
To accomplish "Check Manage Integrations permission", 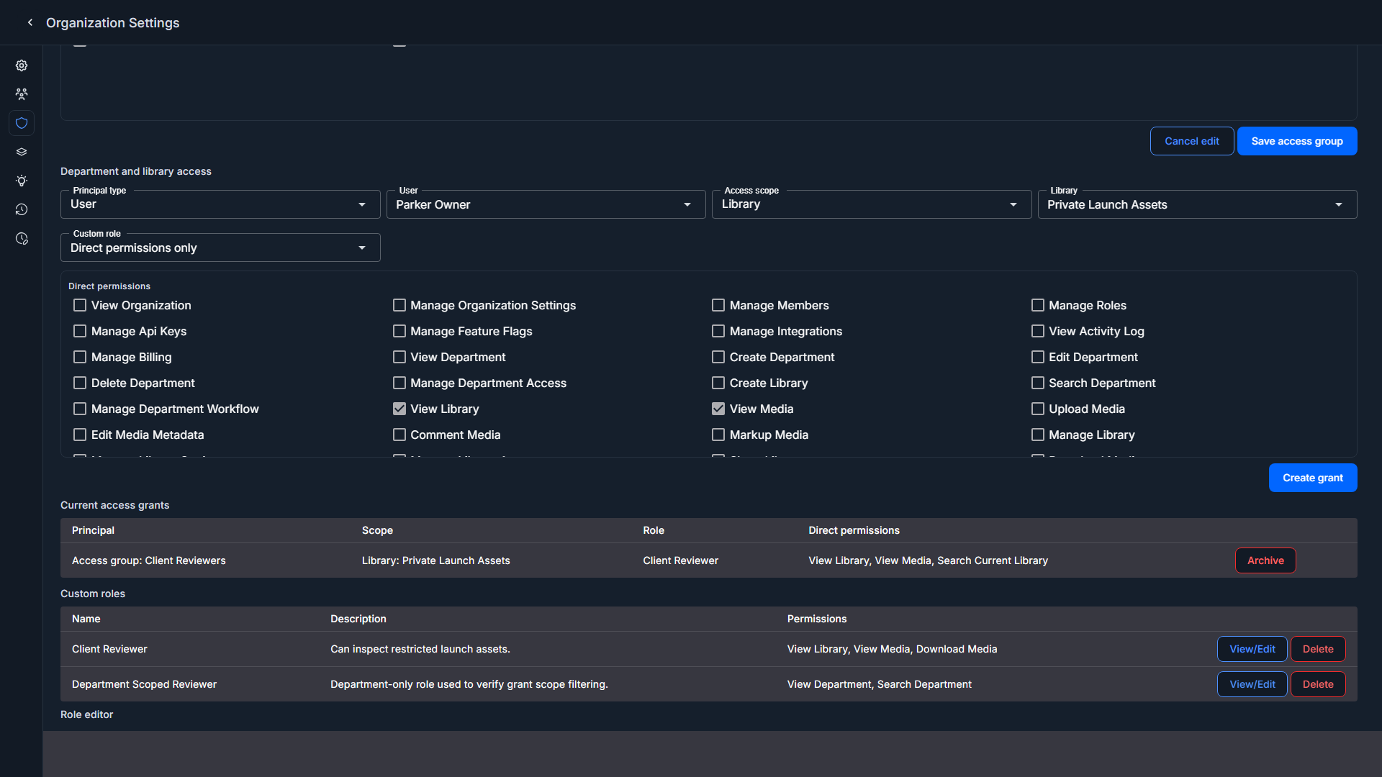I will 718,331.
